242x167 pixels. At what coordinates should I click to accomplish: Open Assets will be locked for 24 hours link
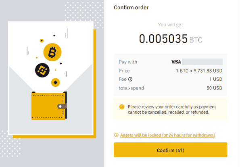click(x=167, y=135)
